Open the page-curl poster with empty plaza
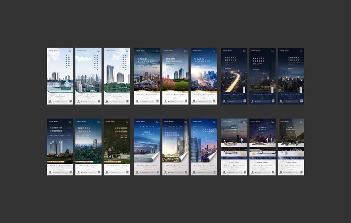 click(x=147, y=147)
